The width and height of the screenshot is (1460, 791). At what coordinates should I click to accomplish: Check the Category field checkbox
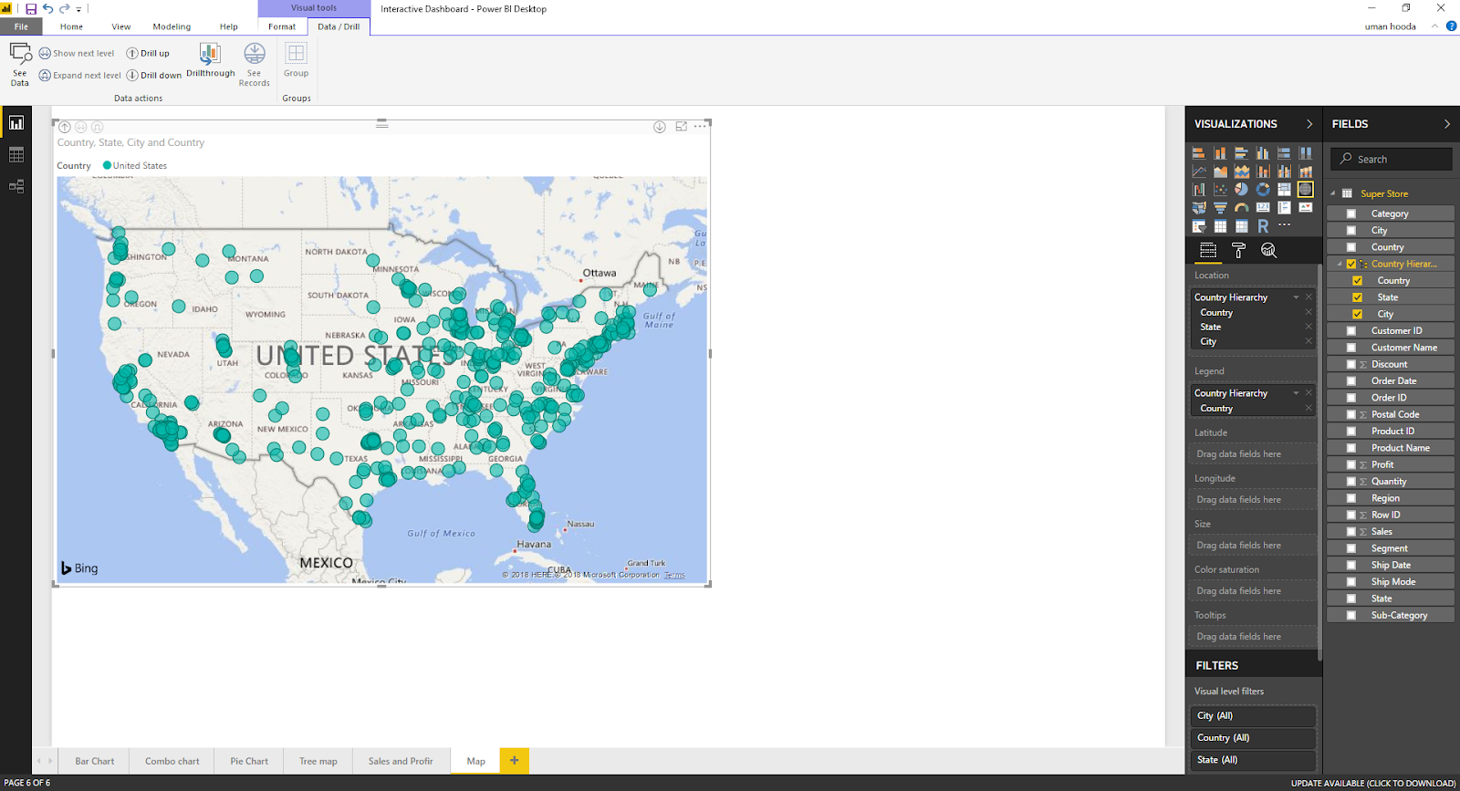pyautogui.click(x=1351, y=213)
